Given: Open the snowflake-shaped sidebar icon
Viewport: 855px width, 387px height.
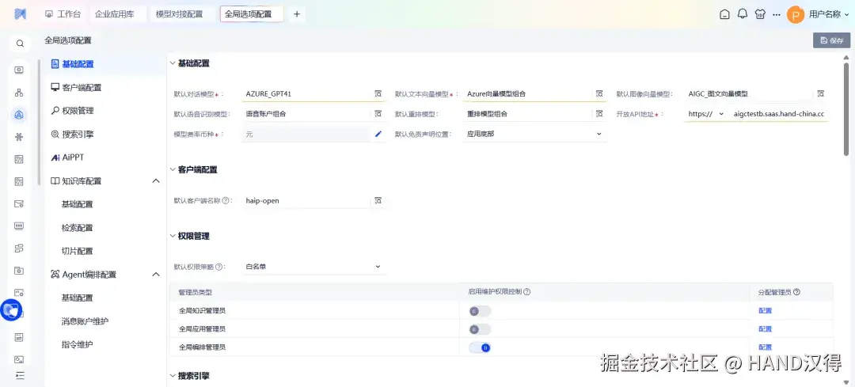Looking at the screenshot, I should [19, 137].
